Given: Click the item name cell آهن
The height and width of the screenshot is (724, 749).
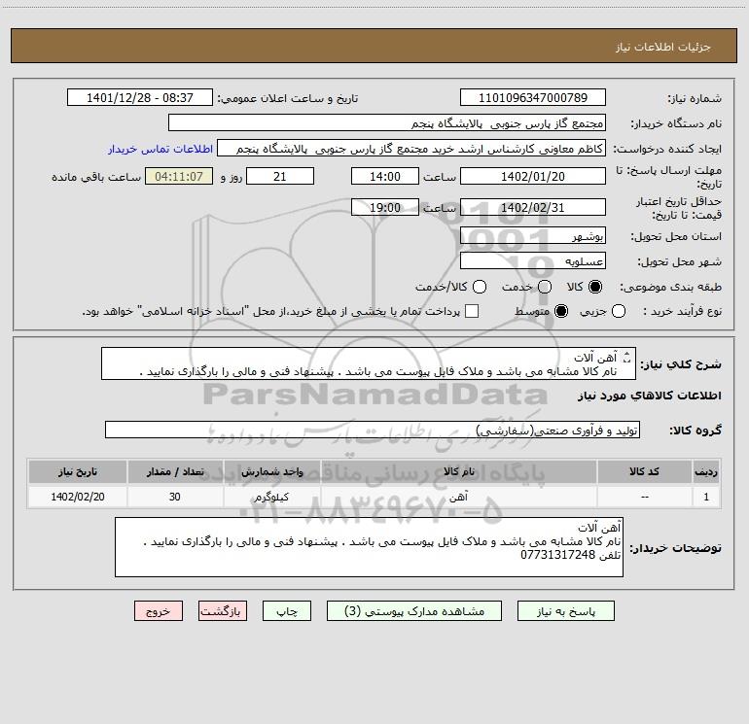Looking at the screenshot, I should [458, 497].
